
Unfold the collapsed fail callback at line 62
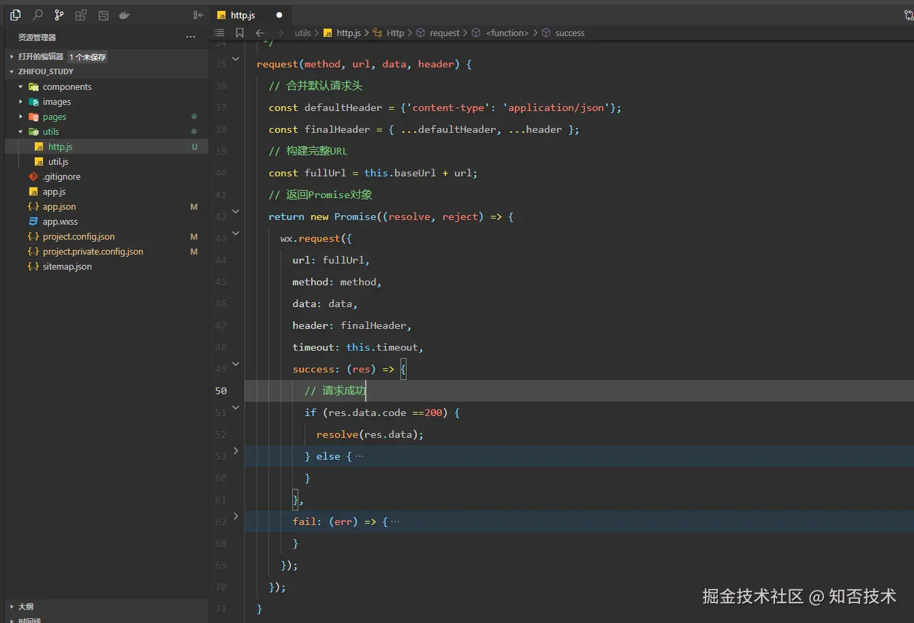[x=236, y=516]
